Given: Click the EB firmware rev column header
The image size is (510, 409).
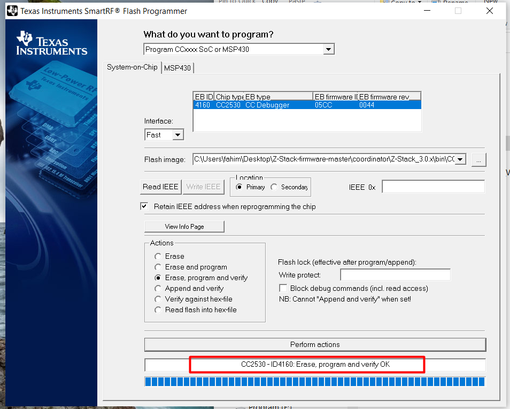Looking at the screenshot, I should click(389, 97).
